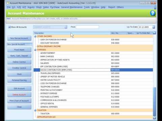This screenshot has width=162, height=121.
Task: Click the vertical scrollbar thumb of the list
Action: pyautogui.click(x=155, y=102)
